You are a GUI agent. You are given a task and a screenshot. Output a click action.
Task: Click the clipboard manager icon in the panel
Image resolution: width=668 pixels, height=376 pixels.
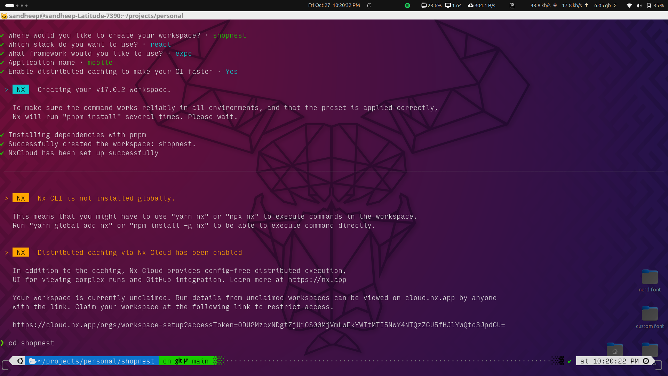[512, 6]
